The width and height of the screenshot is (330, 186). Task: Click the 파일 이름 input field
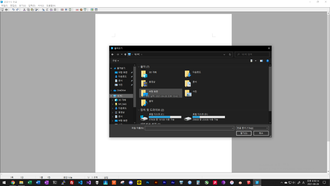pyautogui.click(x=190, y=128)
